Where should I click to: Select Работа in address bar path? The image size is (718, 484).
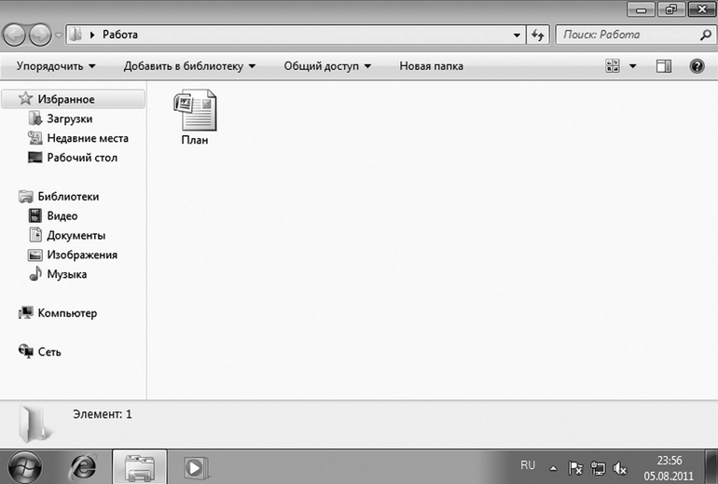click(x=120, y=35)
